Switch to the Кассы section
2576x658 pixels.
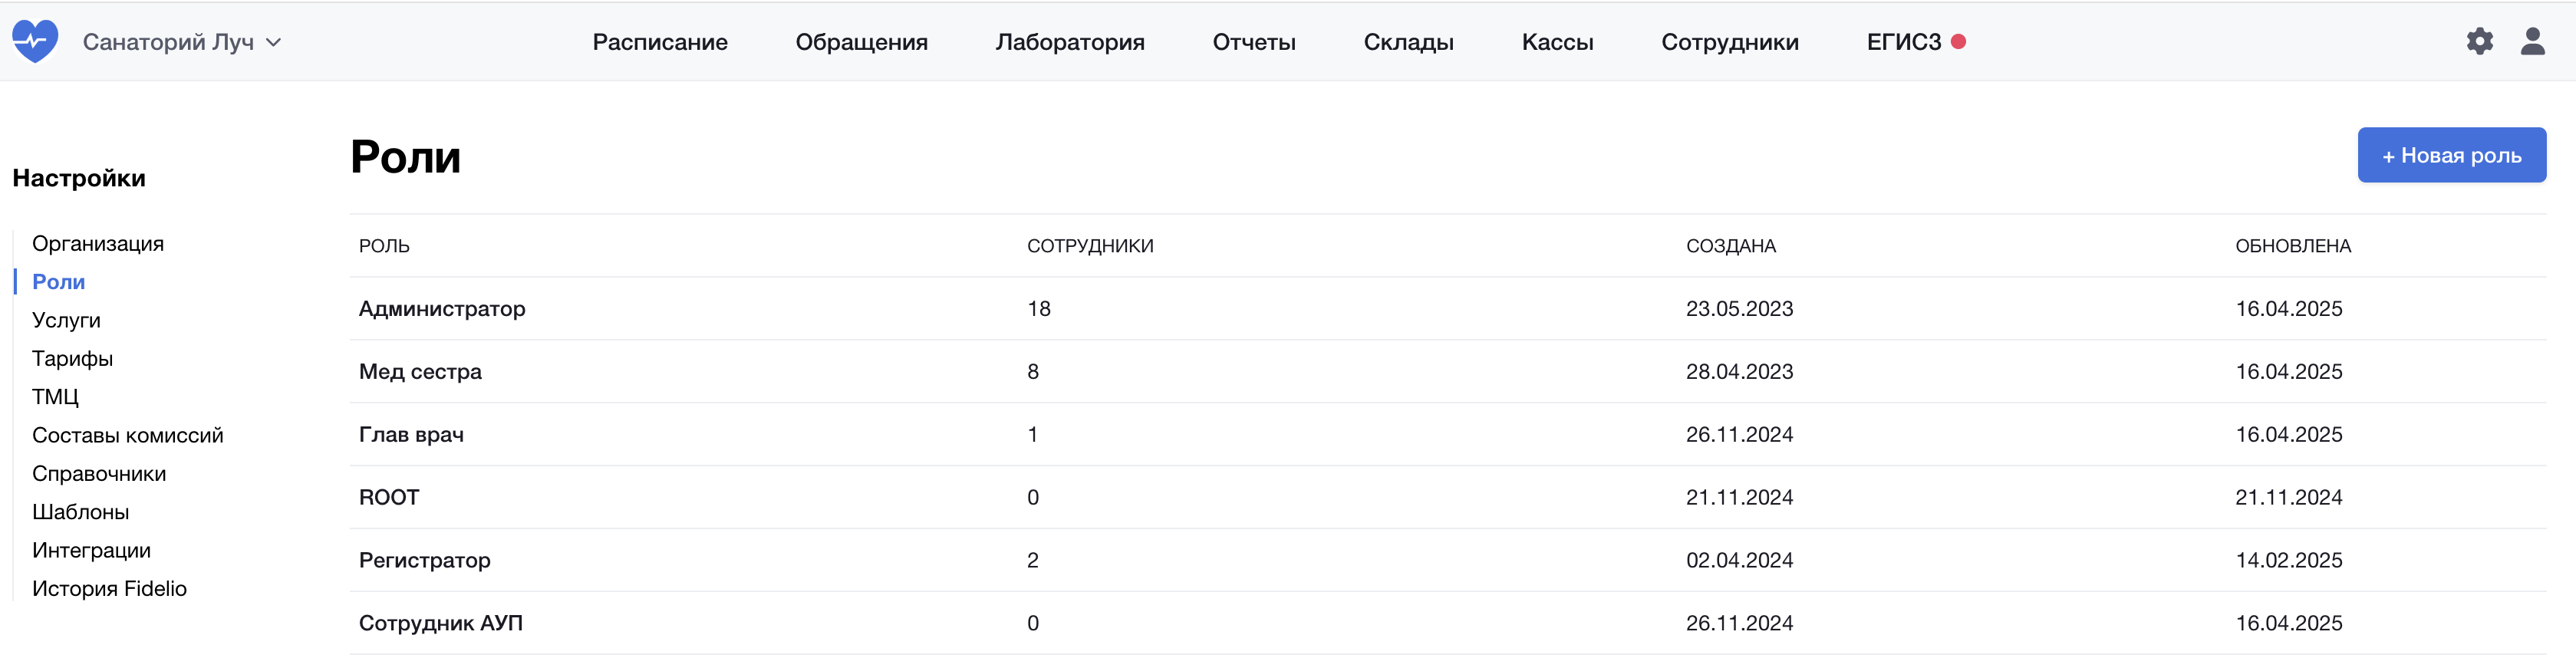coord(1557,42)
